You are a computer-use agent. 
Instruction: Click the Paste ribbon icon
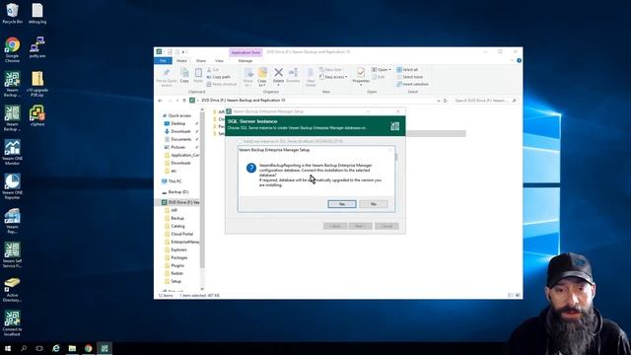[198, 75]
